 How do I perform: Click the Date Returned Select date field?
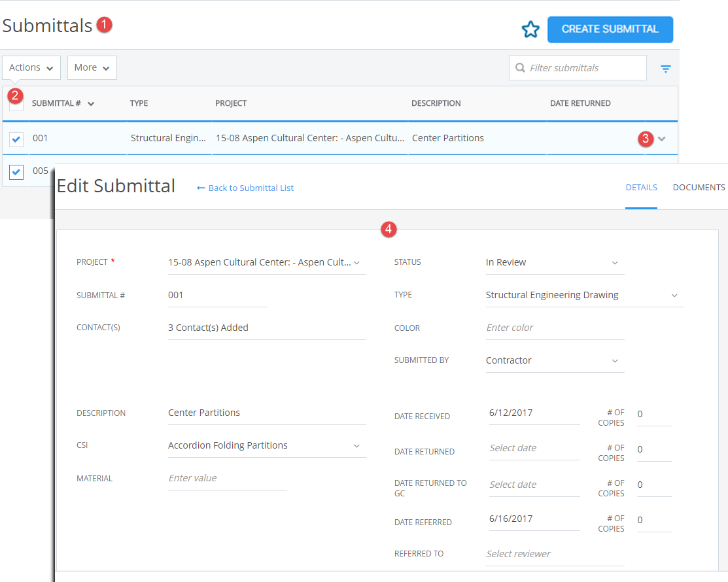point(534,449)
